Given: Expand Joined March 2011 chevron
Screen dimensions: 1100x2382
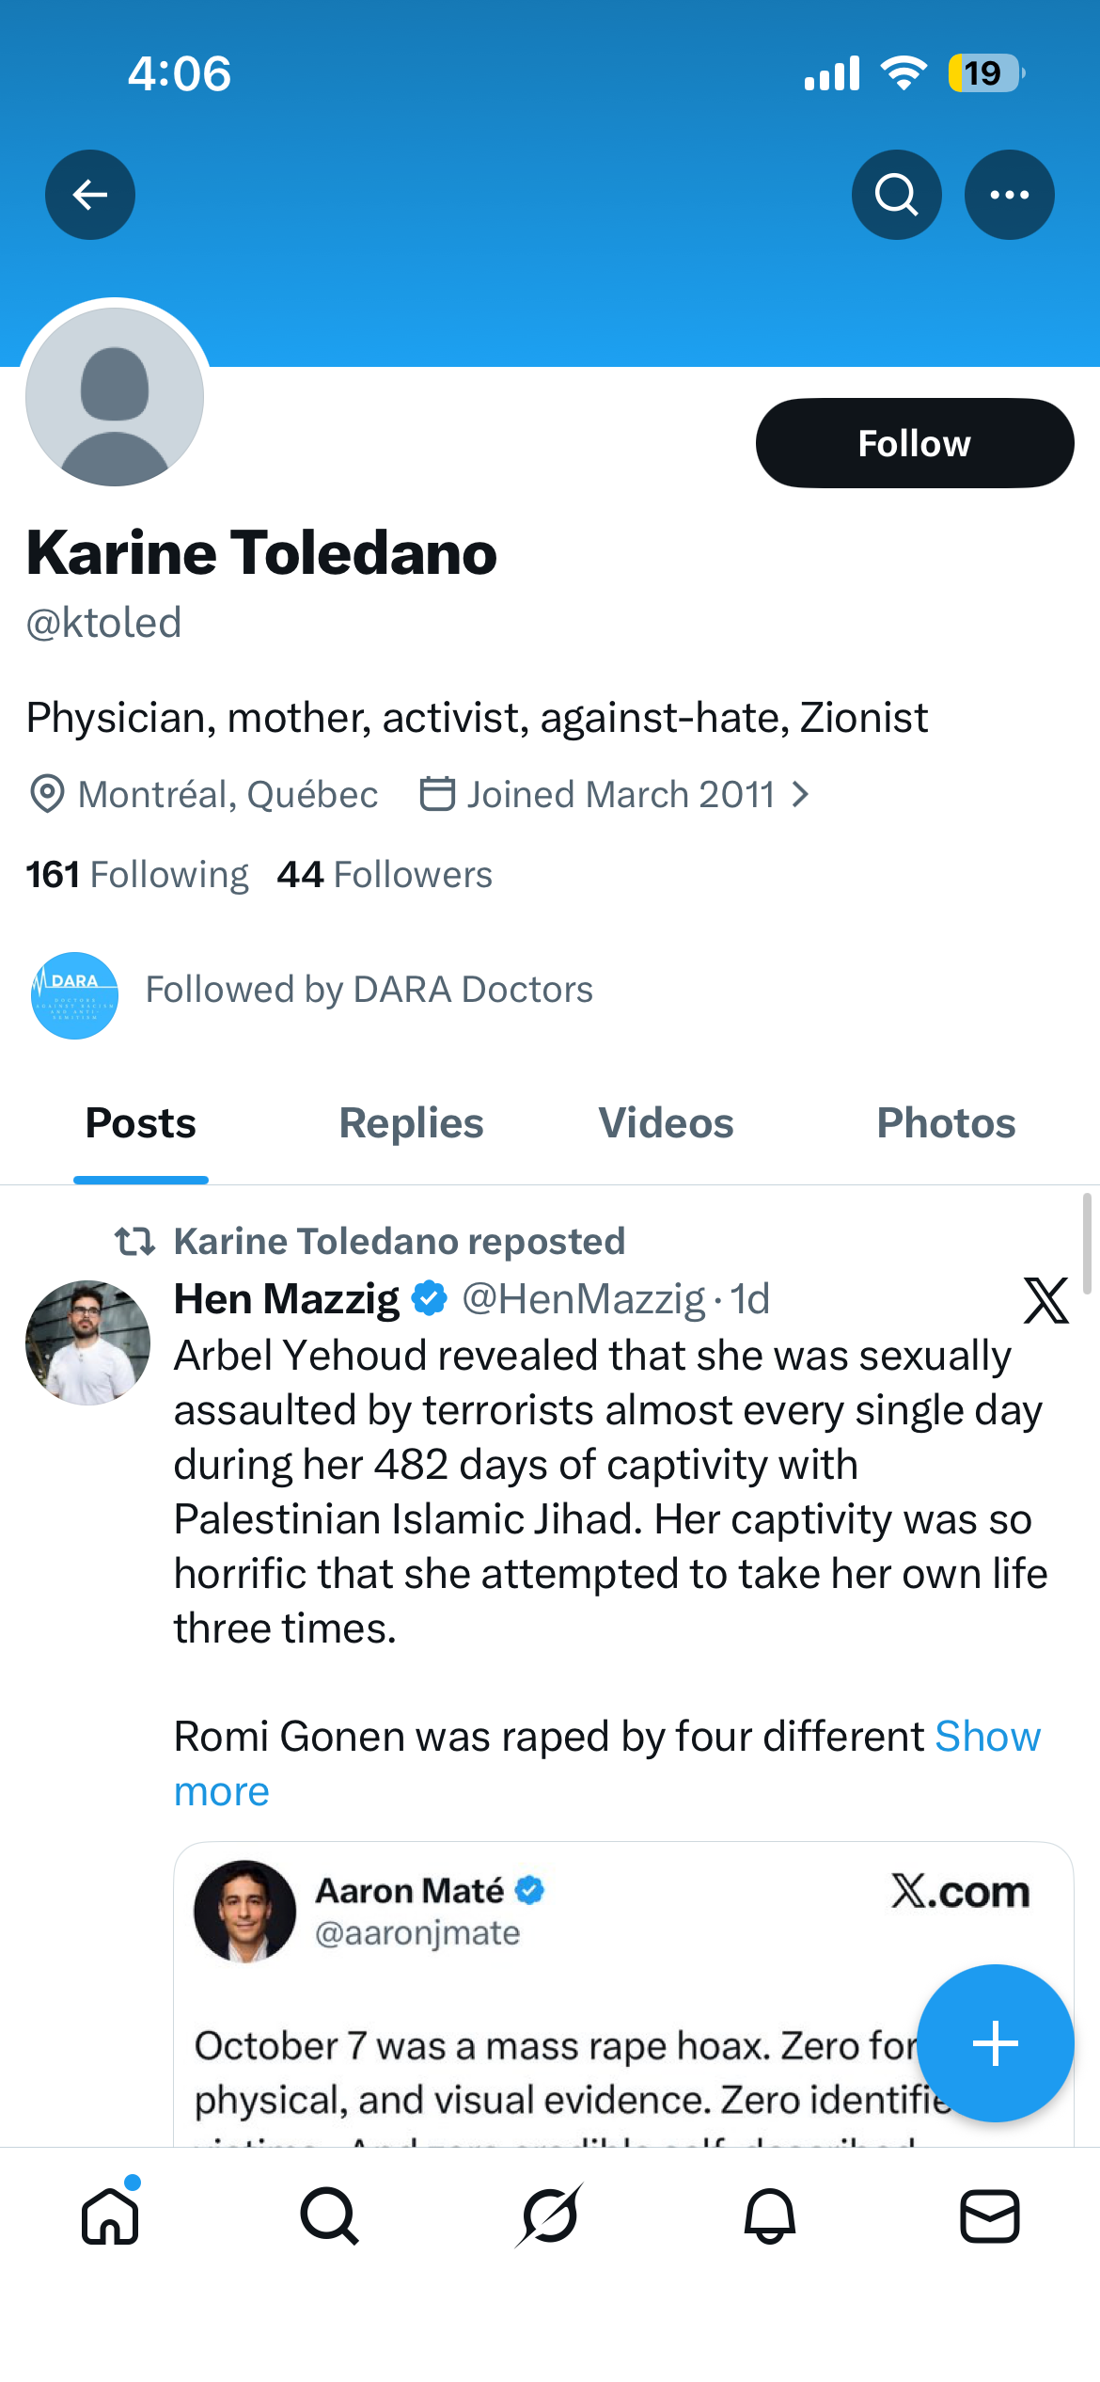Looking at the screenshot, I should point(800,795).
